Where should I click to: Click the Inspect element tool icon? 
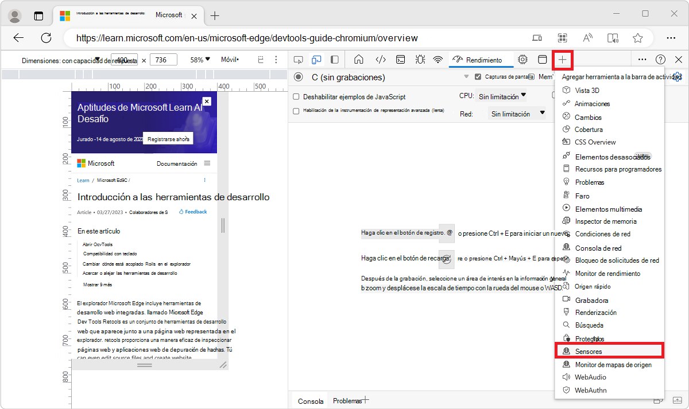click(298, 60)
